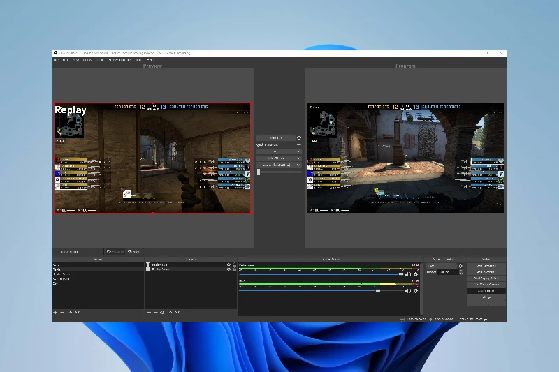Screen dimensions: 559x372
Task: Select the Replay scene in Scenes list
Action: (x=98, y=269)
